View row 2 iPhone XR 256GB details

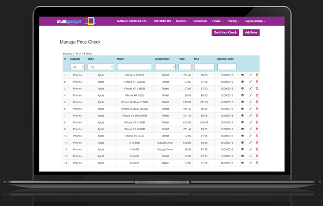(242, 82)
